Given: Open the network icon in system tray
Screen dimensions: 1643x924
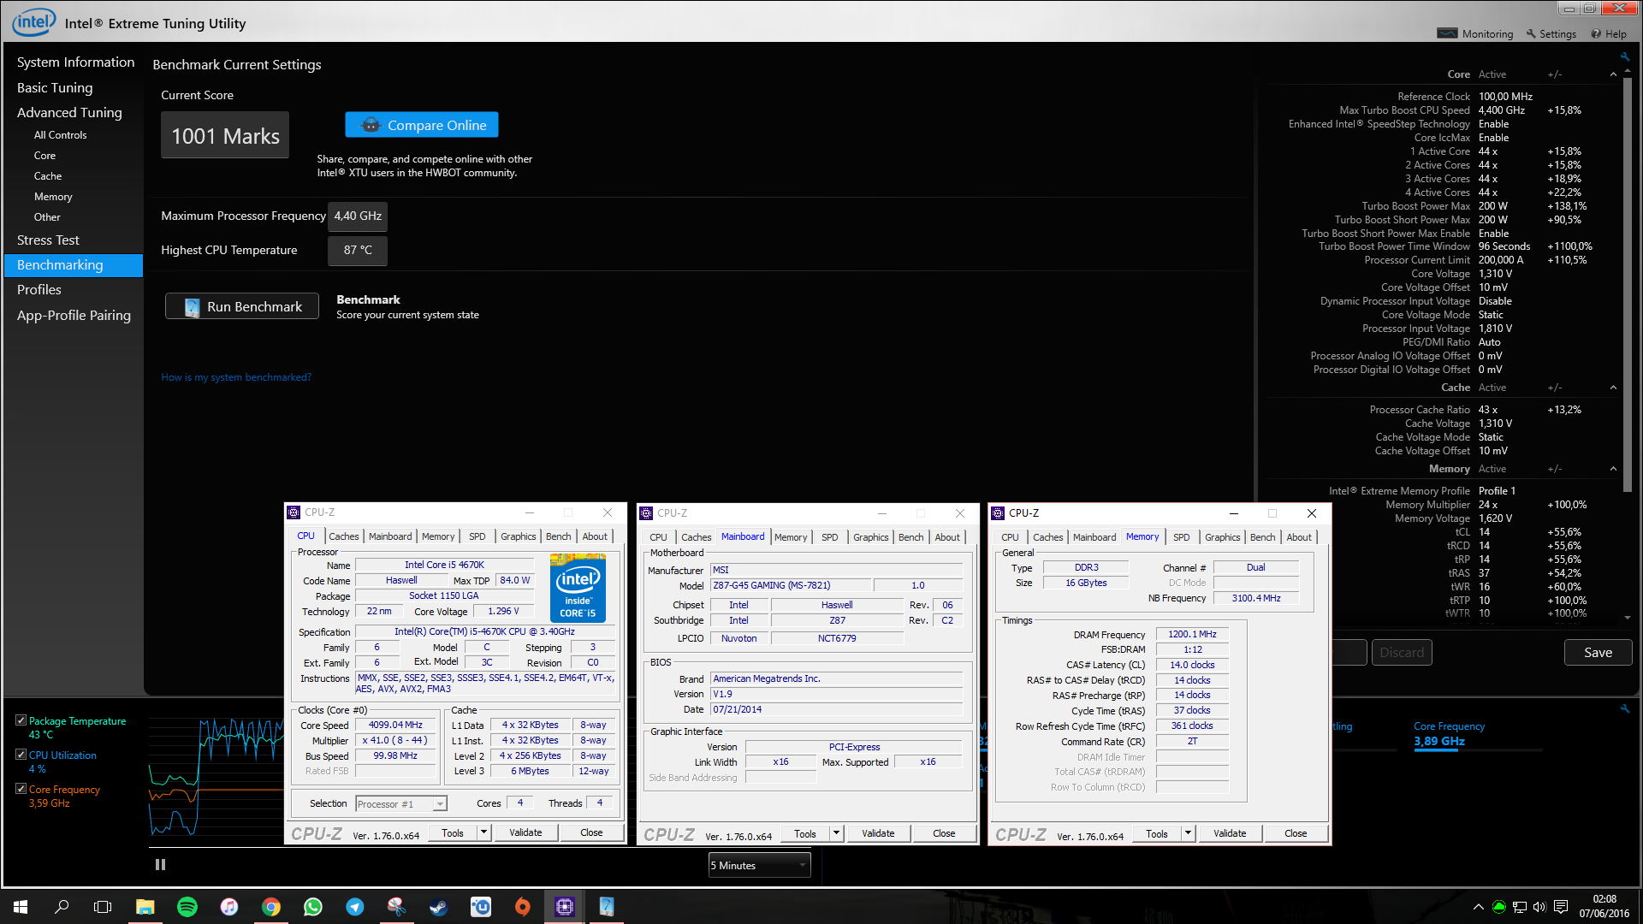Looking at the screenshot, I should [x=1519, y=907].
